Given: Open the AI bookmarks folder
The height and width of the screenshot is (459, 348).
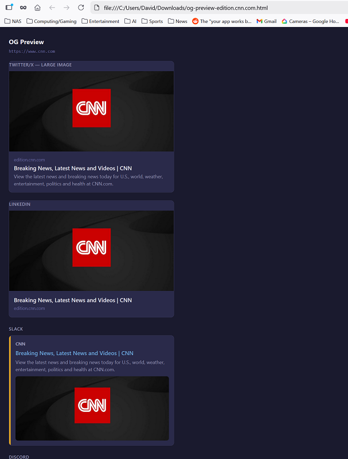Looking at the screenshot, I should [x=130, y=21].
